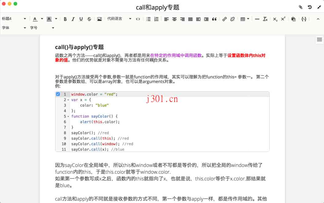The image size is (324, 203).
Task: Open the attachment paperclip icon
Action: coord(300,7)
